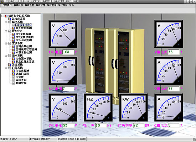The image size is (196, 142).
Task: Select 开关状态监测 in the tree
Action: click(24, 28)
